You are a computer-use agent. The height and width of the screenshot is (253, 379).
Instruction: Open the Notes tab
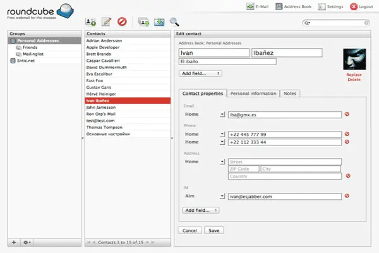[290, 94]
